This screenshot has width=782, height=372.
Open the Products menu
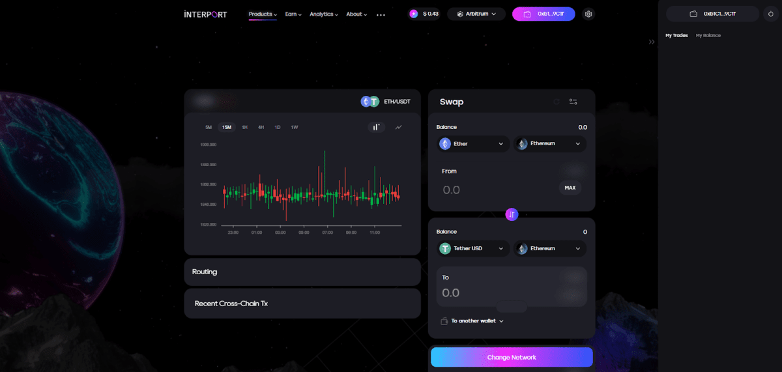[263, 14]
